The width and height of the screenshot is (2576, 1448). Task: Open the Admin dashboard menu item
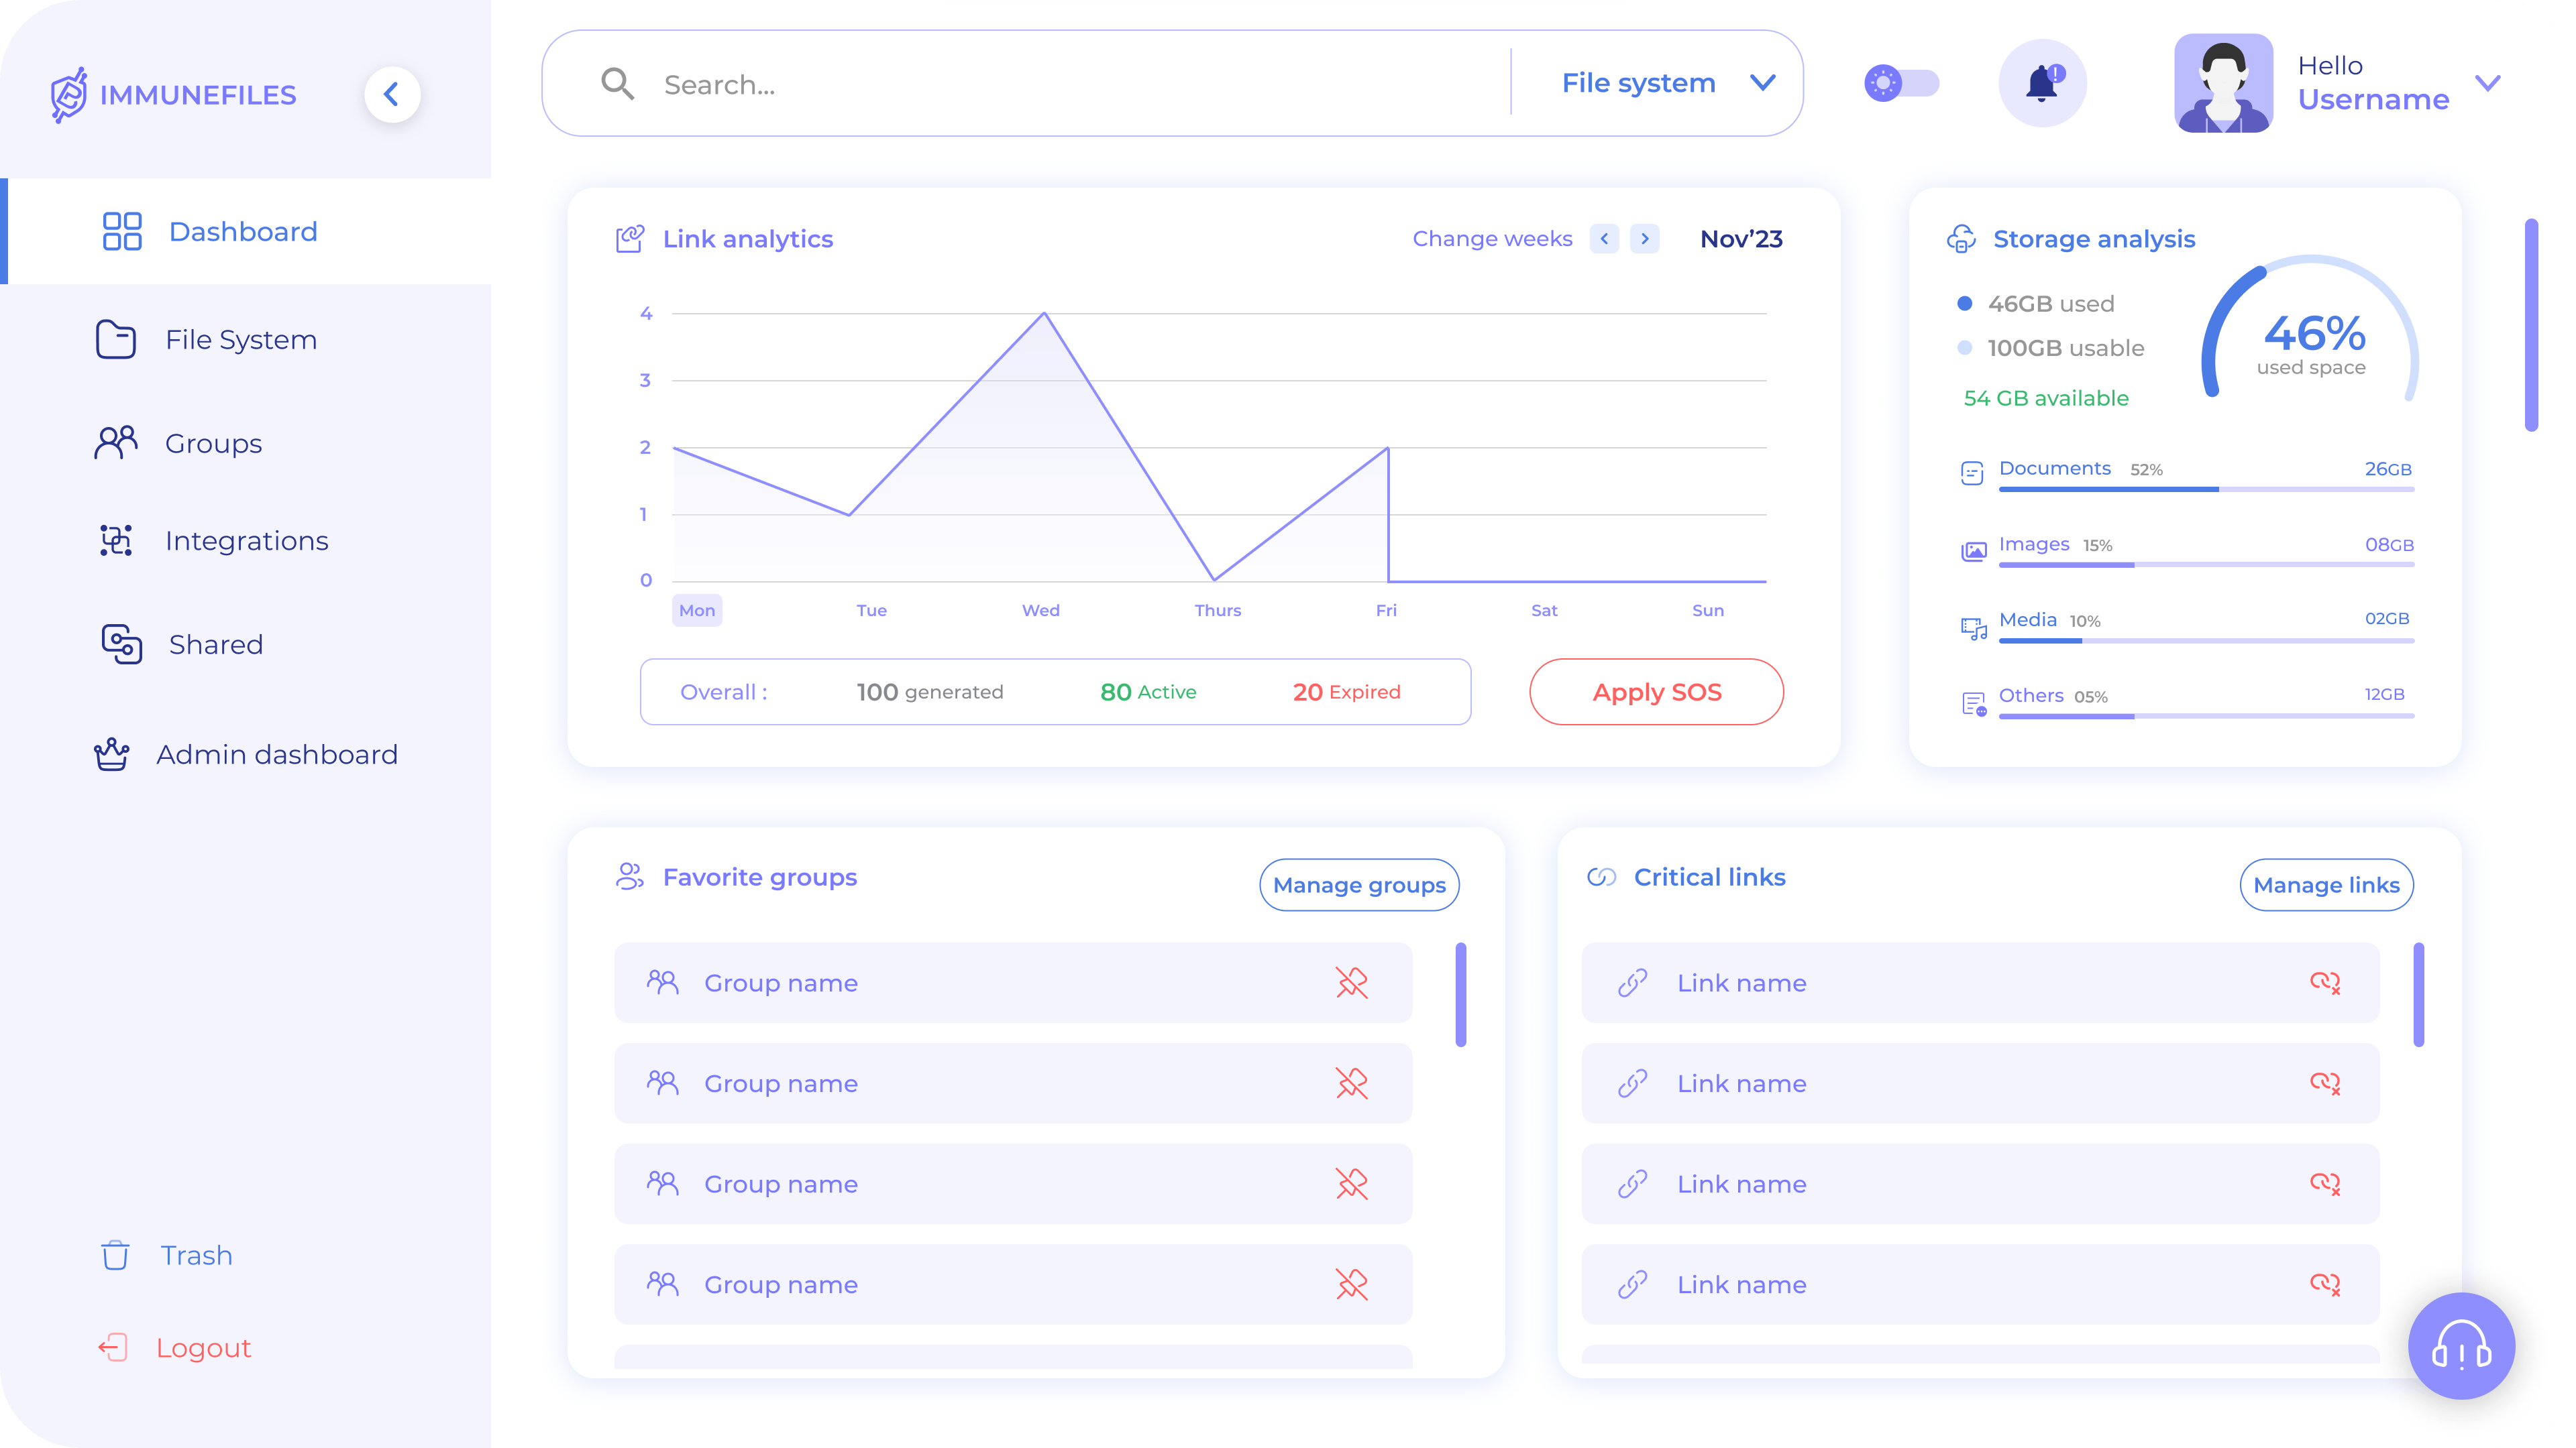click(x=276, y=754)
